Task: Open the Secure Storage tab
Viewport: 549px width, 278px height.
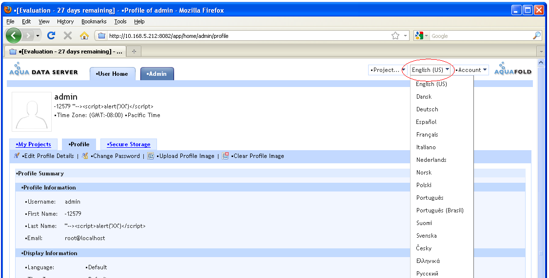Action: click(129, 144)
